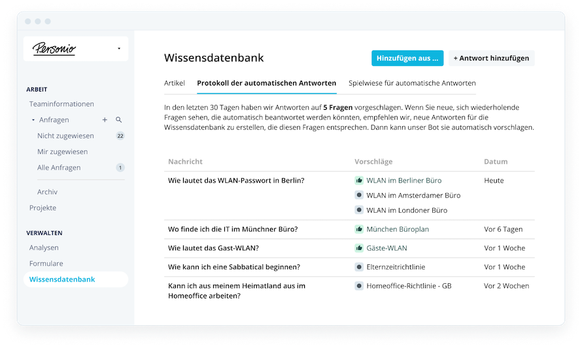The height and width of the screenshot is (348, 582).
Task: Open Alle Anfragen list
Action: pos(59,168)
